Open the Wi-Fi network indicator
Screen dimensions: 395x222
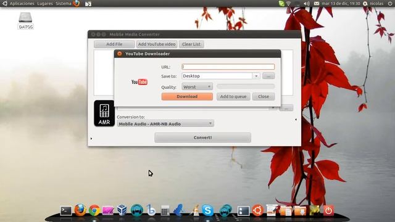tap(289, 3)
